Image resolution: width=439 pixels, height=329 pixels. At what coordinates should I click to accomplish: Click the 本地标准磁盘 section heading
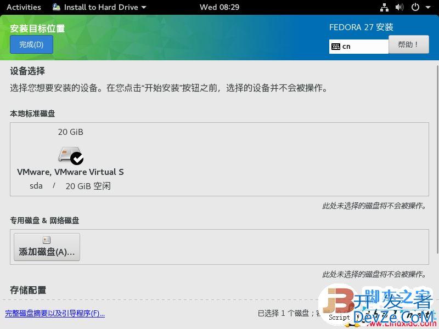[x=32, y=114]
